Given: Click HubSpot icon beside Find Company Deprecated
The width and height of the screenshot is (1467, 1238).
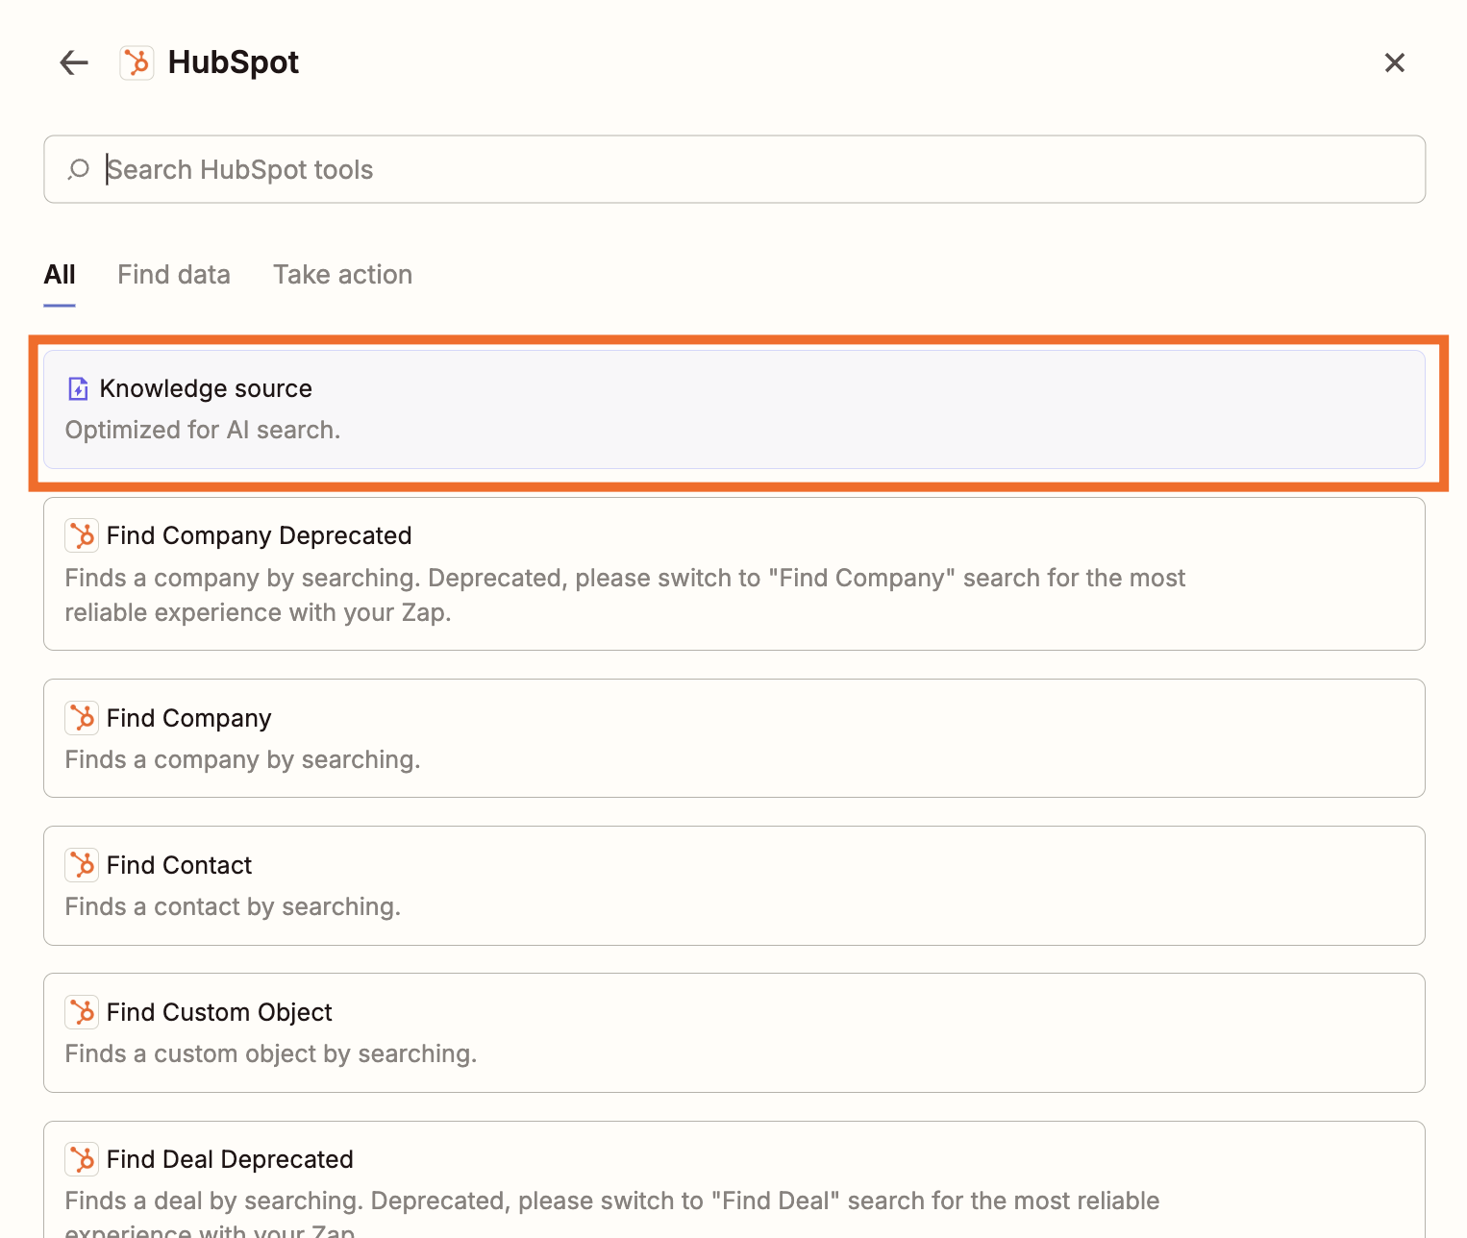Looking at the screenshot, I should click(x=82, y=535).
